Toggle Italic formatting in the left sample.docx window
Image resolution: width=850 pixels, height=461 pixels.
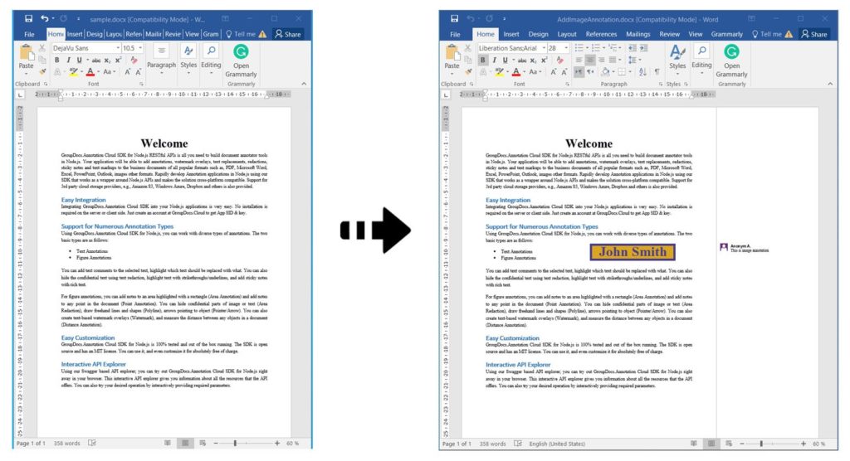68,60
